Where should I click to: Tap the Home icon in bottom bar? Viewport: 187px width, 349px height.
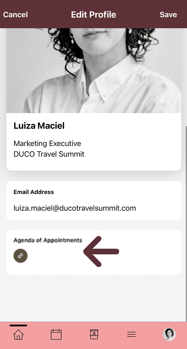click(18, 334)
